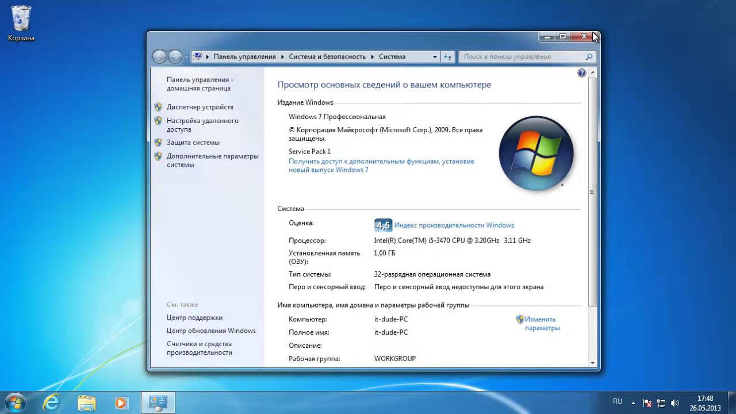The image size is (736, 414).
Task: Launch Internet Explorer from taskbar
Action: (51, 402)
